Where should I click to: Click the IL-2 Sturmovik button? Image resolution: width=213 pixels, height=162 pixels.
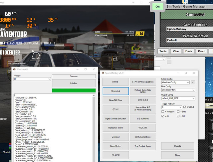(x=143, y=118)
